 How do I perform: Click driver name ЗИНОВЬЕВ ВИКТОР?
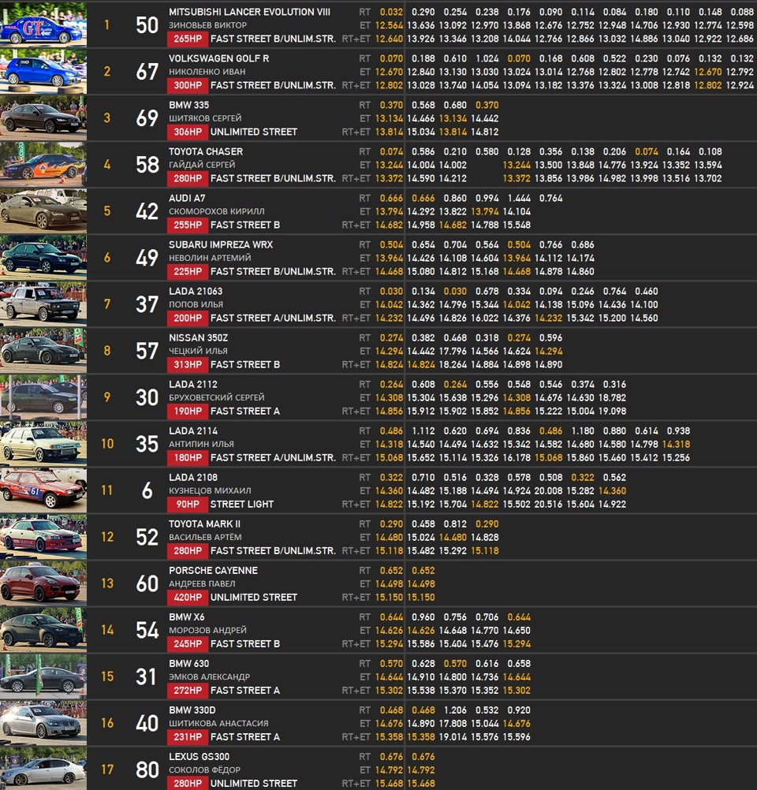tap(207, 25)
